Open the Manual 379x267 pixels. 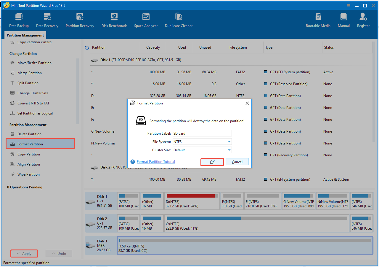pyautogui.click(x=343, y=19)
